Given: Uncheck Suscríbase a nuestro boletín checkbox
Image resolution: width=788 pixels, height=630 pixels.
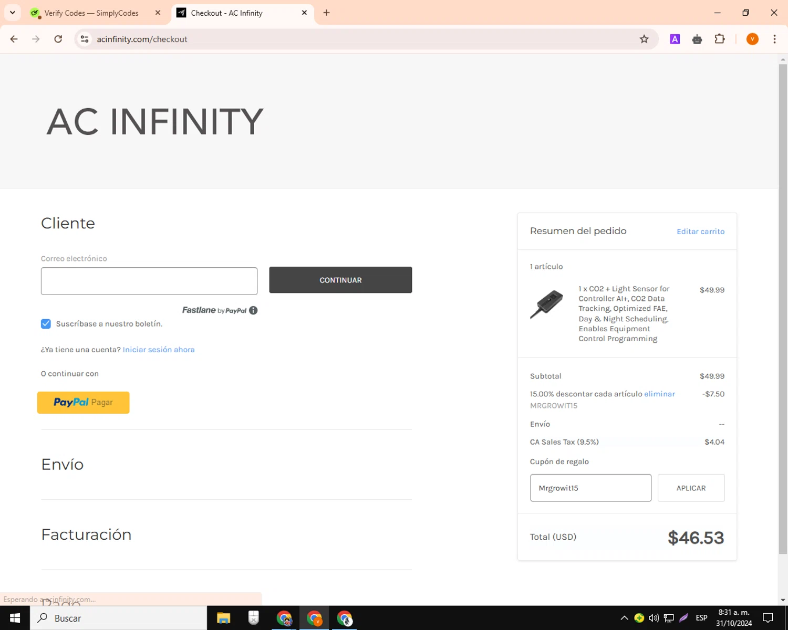Looking at the screenshot, I should pyautogui.click(x=46, y=323).
